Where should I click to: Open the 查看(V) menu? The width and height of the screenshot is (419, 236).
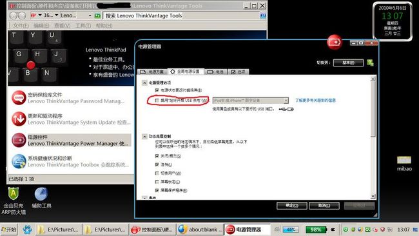click(63, 26)
